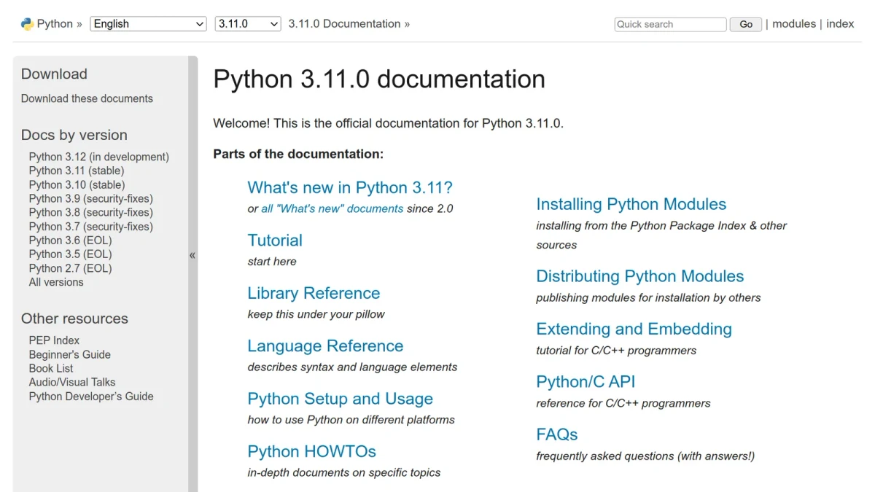This screenshot has width=875, height=492.
Task: Open the 3.11.0 version dropdown
Action: (x=248, y=24)
